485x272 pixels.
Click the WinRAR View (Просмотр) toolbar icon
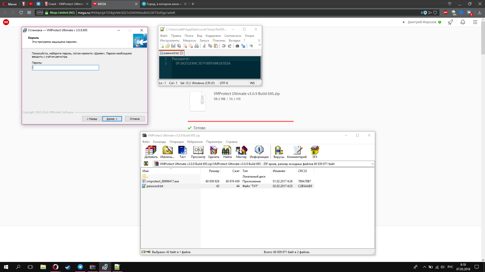coord(198,152)
